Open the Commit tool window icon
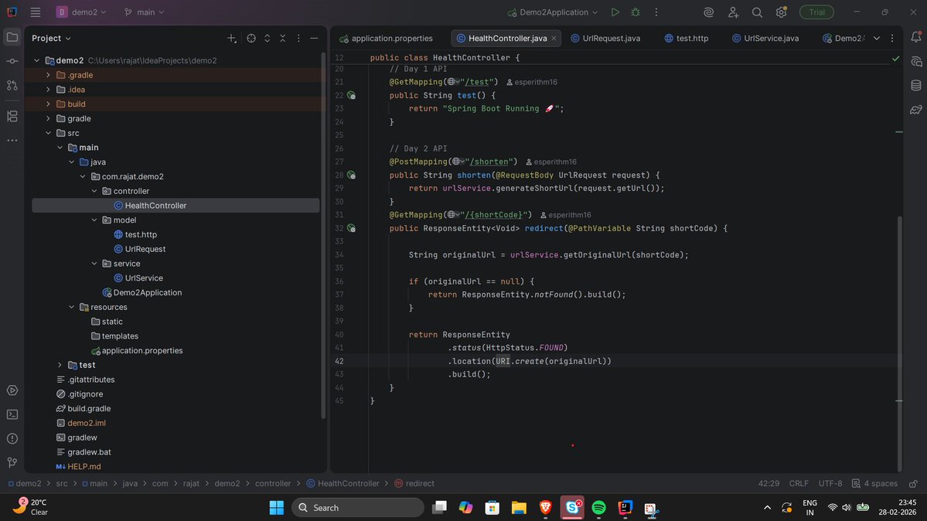Image resolution: width=927 pixels, height=521 pixels. point(12,61)
